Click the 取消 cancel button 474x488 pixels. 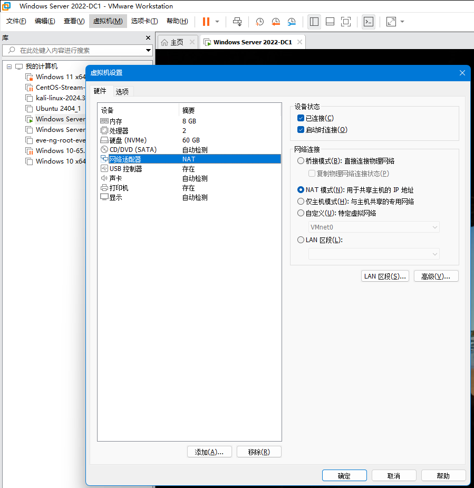click(394, 475)
